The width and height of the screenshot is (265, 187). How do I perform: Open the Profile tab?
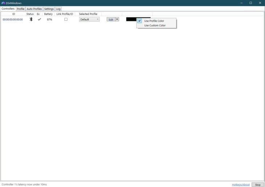coord(21,9)
